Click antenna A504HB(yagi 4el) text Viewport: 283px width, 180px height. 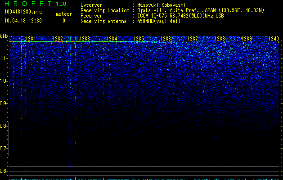tap(159, 21)
